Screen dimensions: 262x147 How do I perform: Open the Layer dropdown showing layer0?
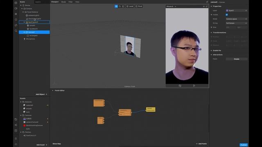point(237,11)
